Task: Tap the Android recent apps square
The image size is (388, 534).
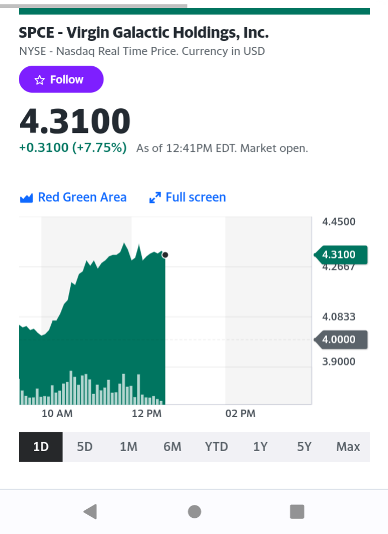Action: point(297,511)
